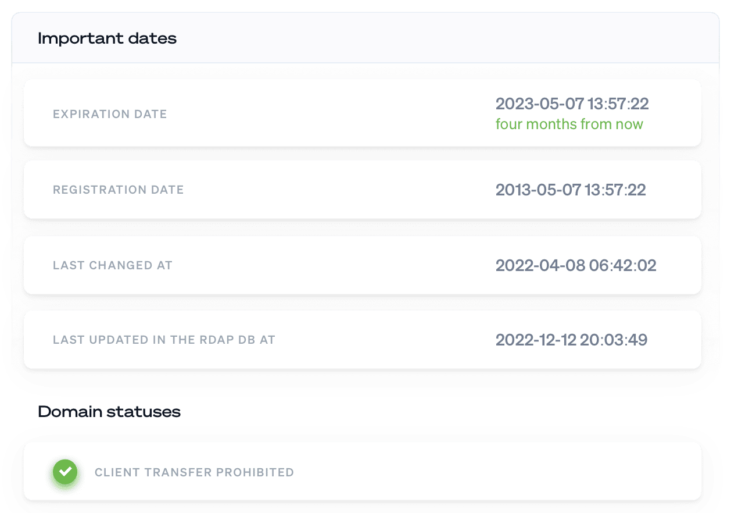Click the LAST UPDATED IN THE RDAP DB label

tap(164, 339)
